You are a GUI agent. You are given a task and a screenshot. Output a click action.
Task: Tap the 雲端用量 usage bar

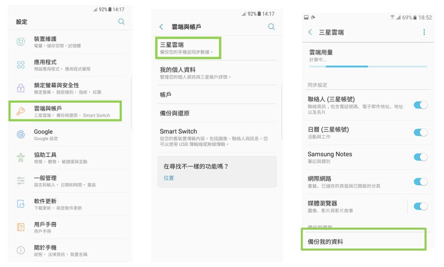(x=368, y=66)
